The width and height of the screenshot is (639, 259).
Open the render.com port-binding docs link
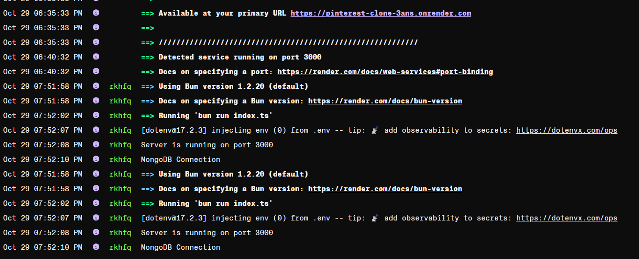(385, 72)
